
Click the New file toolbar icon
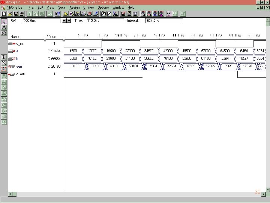tap(4, 14)
